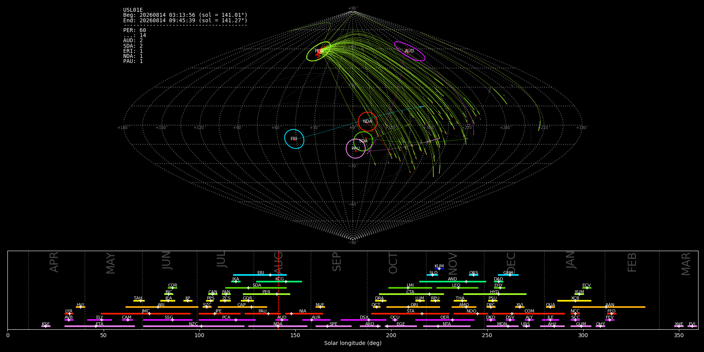Select the QUA shower bar

point(550,307)
